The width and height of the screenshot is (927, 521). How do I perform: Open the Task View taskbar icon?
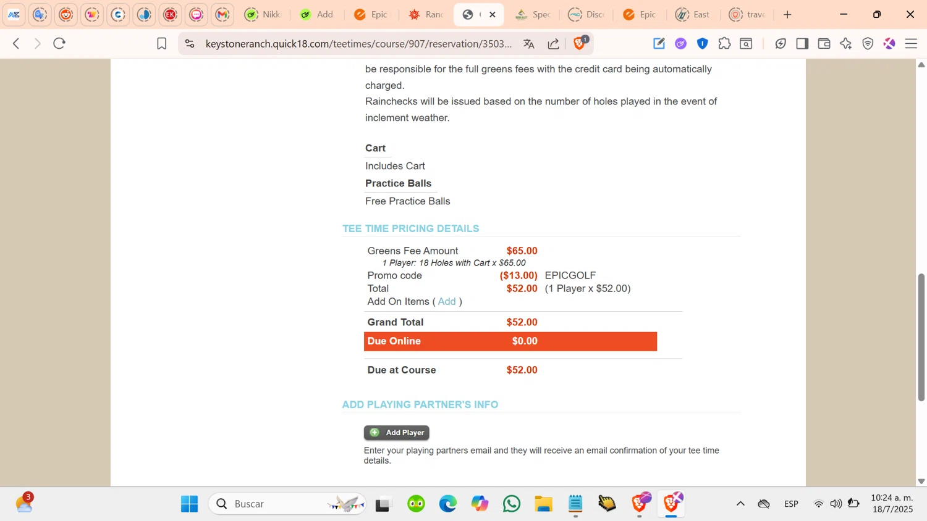coord(383,504)
